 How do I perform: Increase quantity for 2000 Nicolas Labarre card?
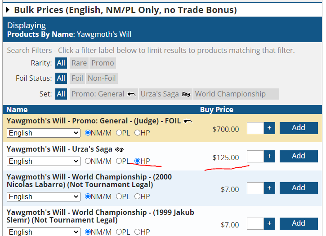pos(269,188)
